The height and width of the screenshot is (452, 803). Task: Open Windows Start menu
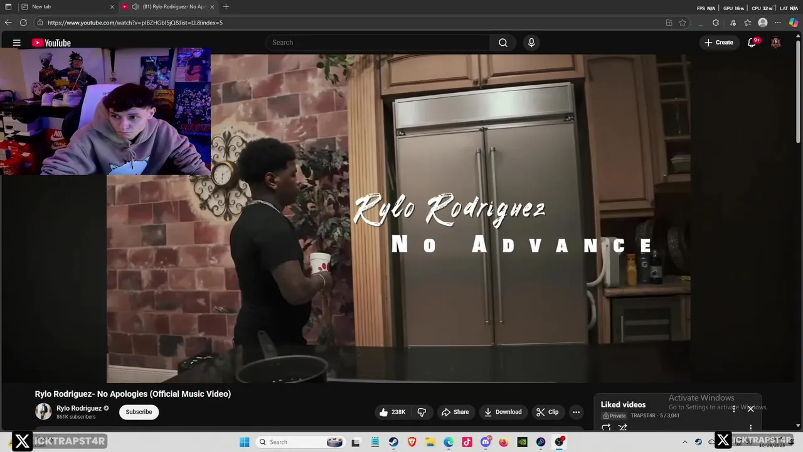(x=245, y=442)
